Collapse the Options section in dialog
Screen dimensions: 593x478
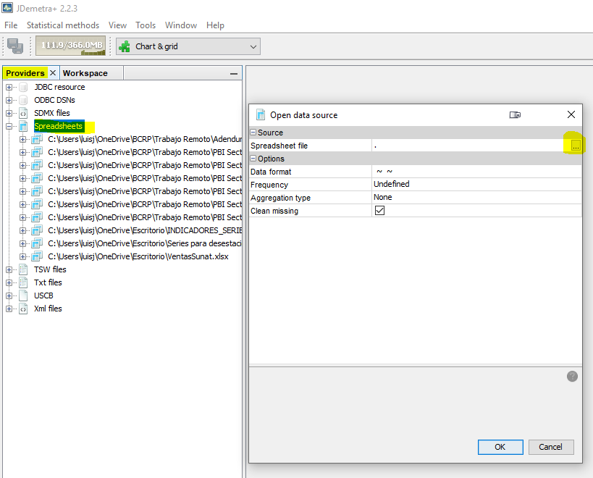(253, 159)
